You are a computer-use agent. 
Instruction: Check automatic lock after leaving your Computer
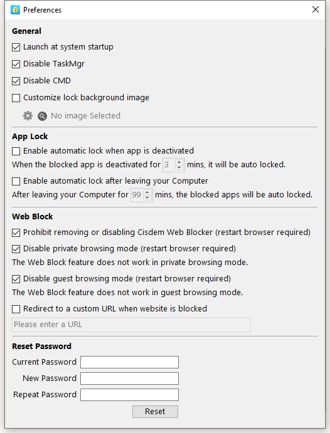16,182
